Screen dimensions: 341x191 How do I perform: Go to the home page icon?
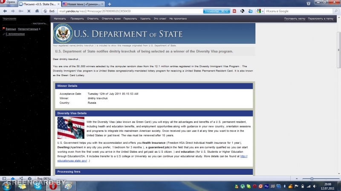(x=37, y=11)
